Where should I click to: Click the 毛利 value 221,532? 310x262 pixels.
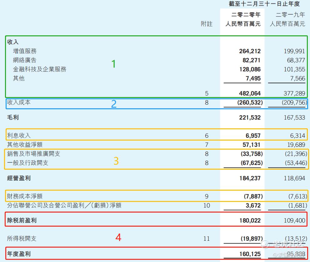point(250,118)
